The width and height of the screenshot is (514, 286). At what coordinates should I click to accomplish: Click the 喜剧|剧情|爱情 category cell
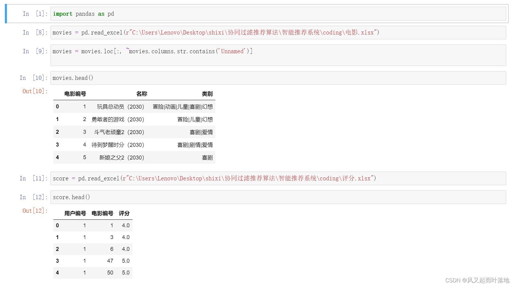point(195,145)
